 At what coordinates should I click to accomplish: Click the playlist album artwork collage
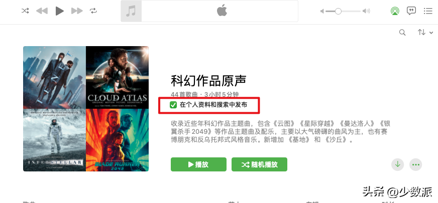(x=86, y=109)
